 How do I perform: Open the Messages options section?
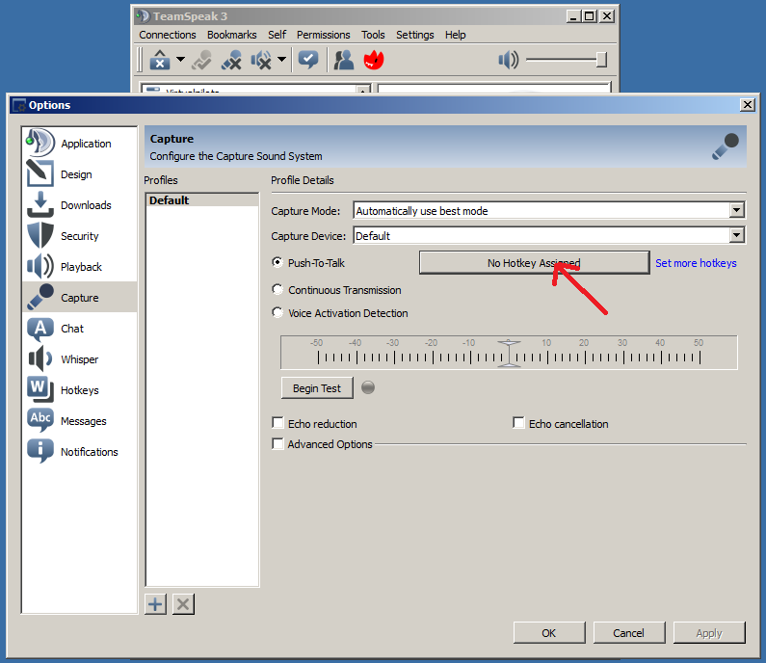[79, 420]
